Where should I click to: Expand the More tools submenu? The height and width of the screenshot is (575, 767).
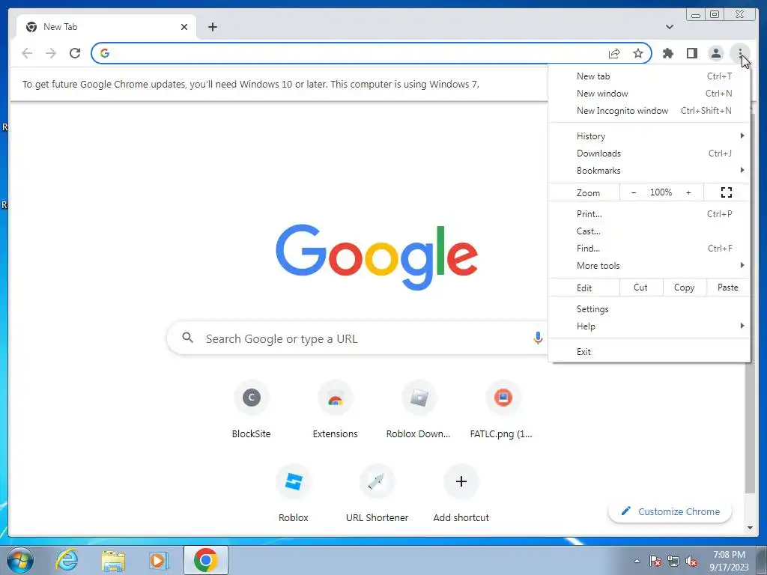coord(649,266)
